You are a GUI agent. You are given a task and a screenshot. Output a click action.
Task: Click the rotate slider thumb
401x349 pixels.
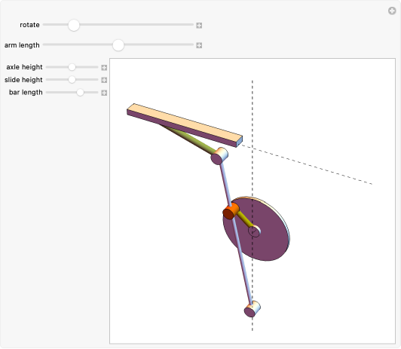74,25
